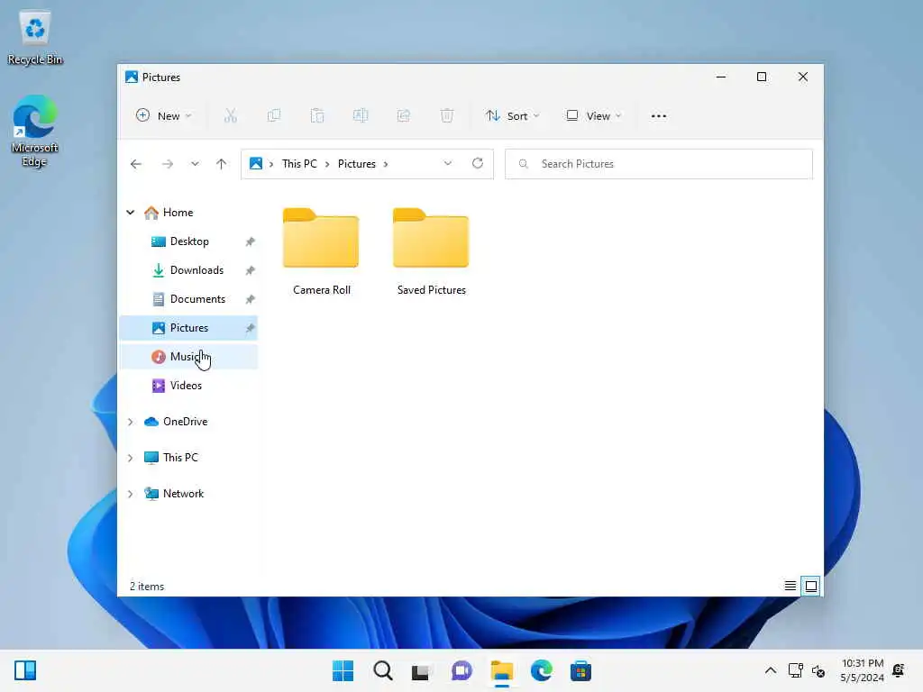Open the recent locations dropdown chevron
The width and height of the screenshot is (923, 692).
(x=195, y=164)
